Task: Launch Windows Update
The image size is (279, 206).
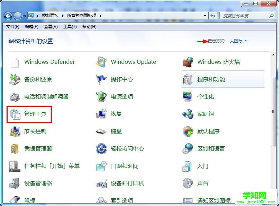Action: 133,62
